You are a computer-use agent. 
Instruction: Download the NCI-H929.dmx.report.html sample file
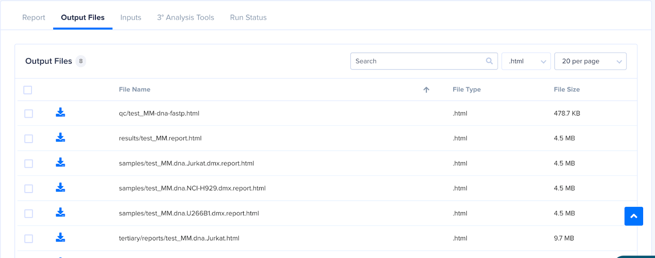[61, 188]
